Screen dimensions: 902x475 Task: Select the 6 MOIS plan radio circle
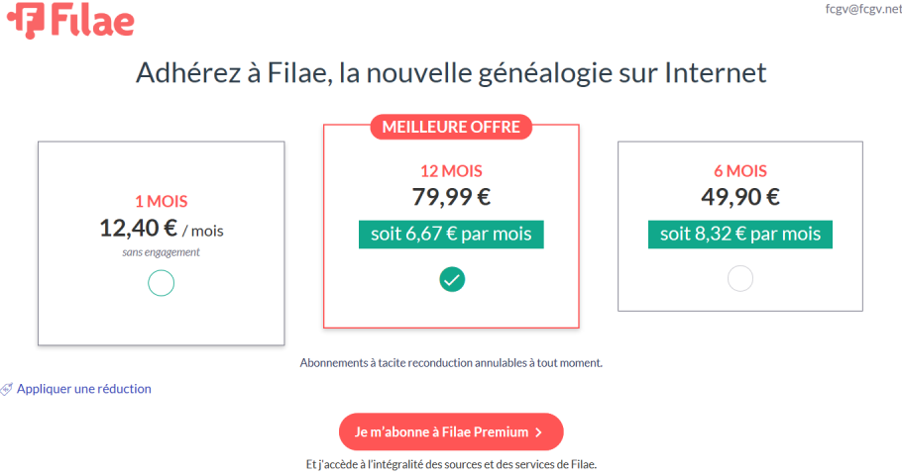(x=740, y=278)
